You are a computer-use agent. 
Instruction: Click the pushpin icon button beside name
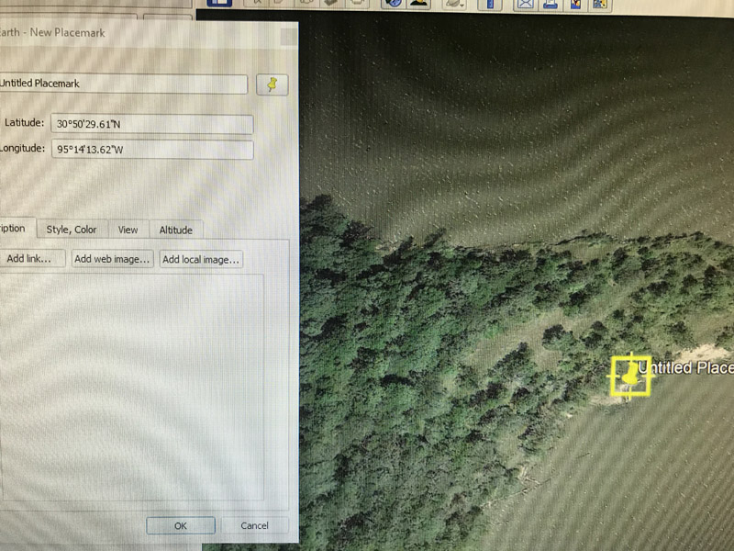coord(272,84)
